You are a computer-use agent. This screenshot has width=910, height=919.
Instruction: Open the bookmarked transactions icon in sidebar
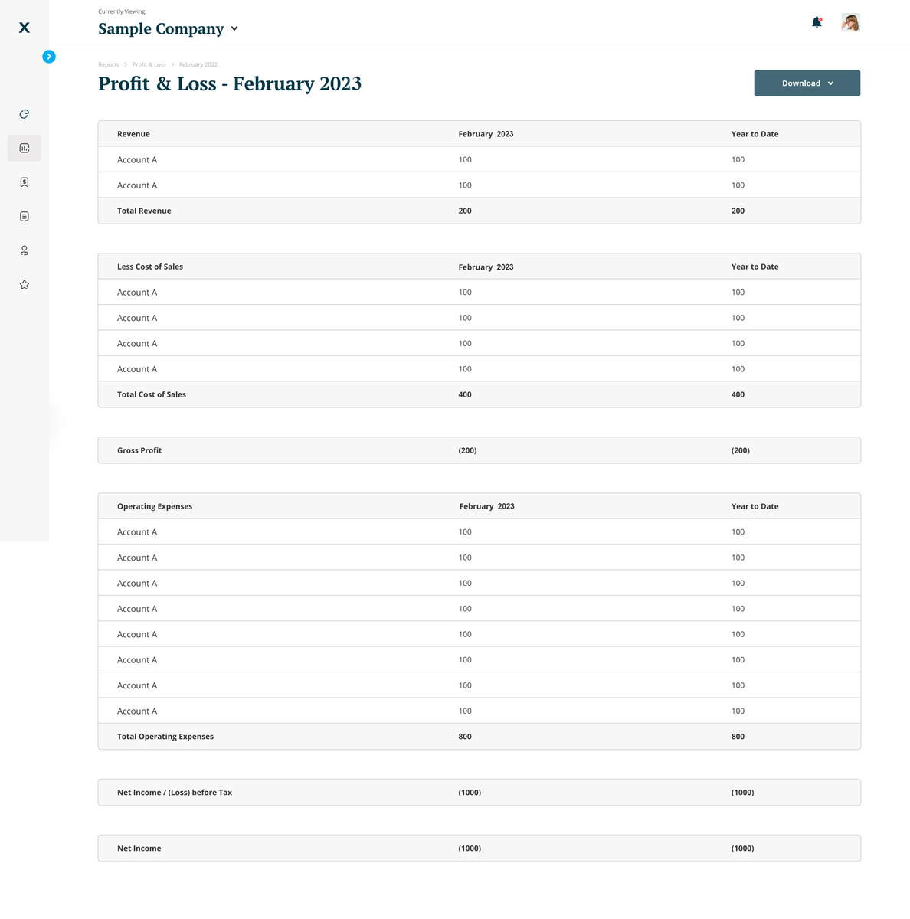(24, 182)
